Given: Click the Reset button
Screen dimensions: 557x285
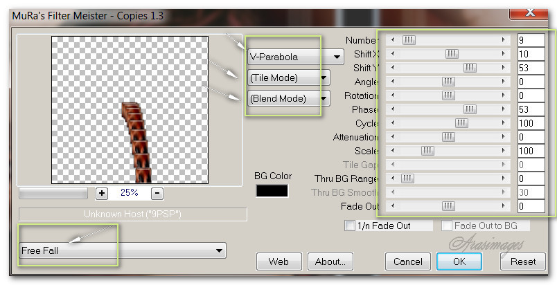Looking at the screenshot, I should pyautogui.click(x=522, y=261).
